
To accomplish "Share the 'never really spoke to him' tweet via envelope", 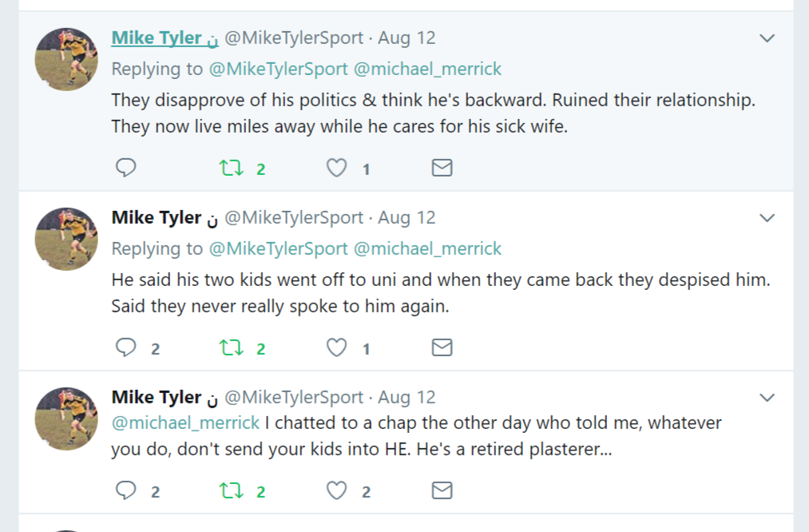I will (442, 347).
